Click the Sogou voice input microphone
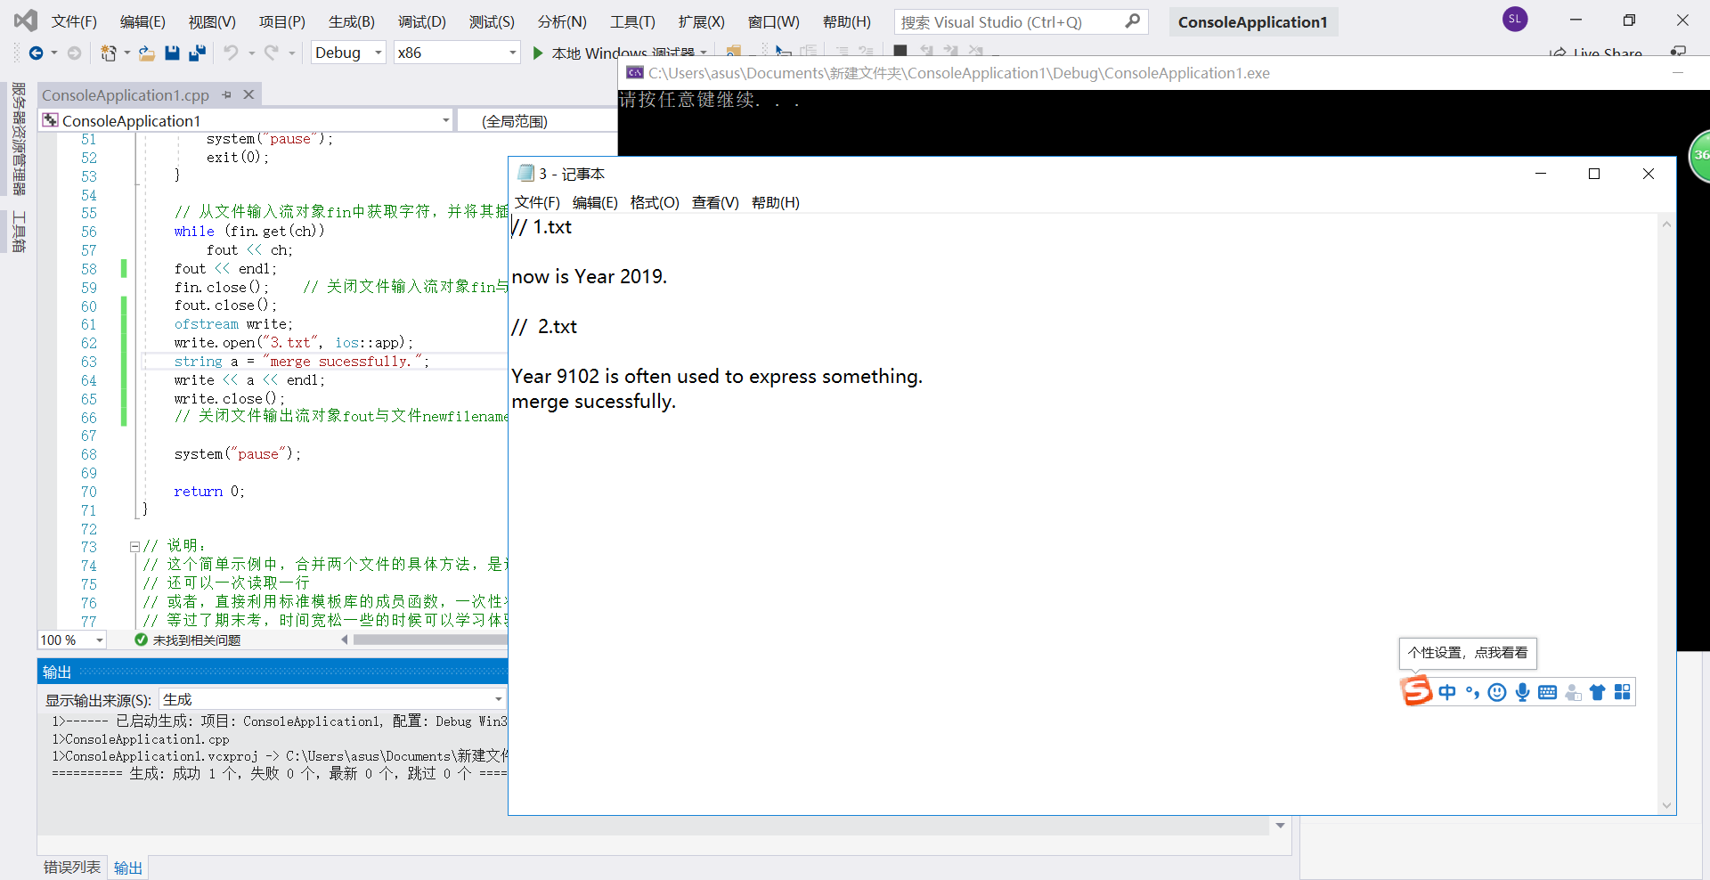Screen dimensions: 1710x880 (1522, 692)
